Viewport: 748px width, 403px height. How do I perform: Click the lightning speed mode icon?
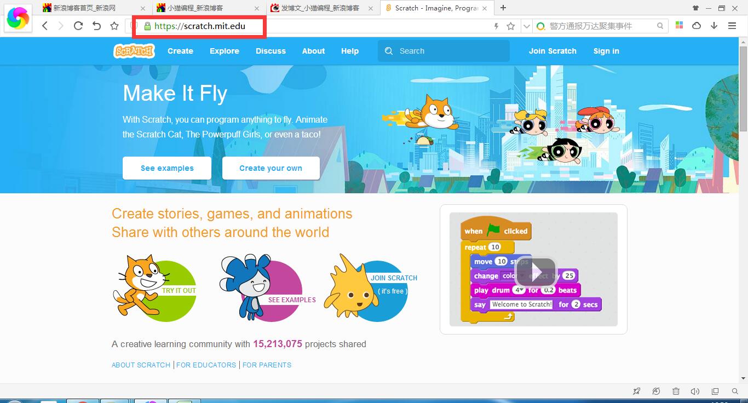coord(497,26)
